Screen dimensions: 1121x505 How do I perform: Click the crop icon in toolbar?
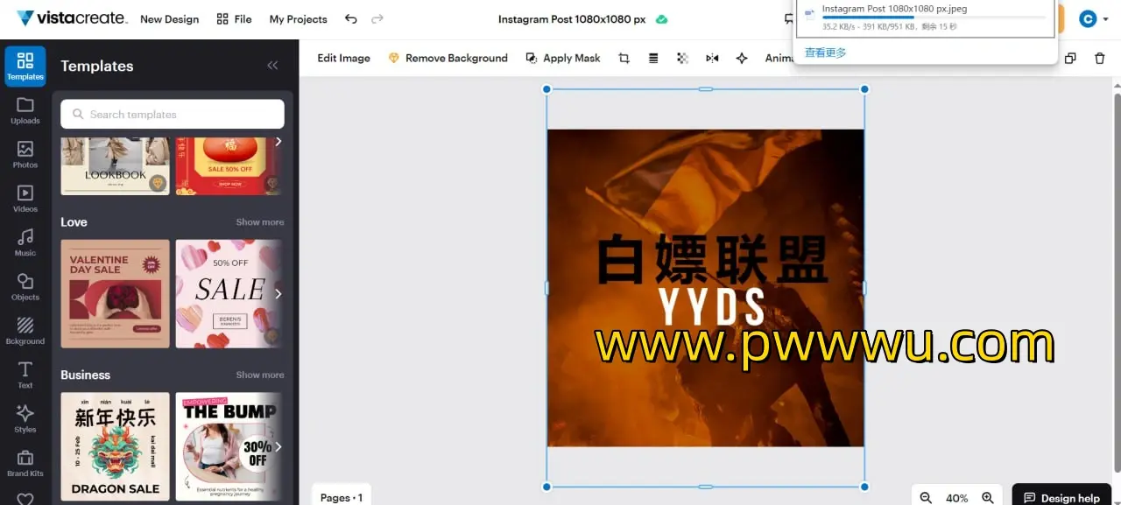(624, 58)
